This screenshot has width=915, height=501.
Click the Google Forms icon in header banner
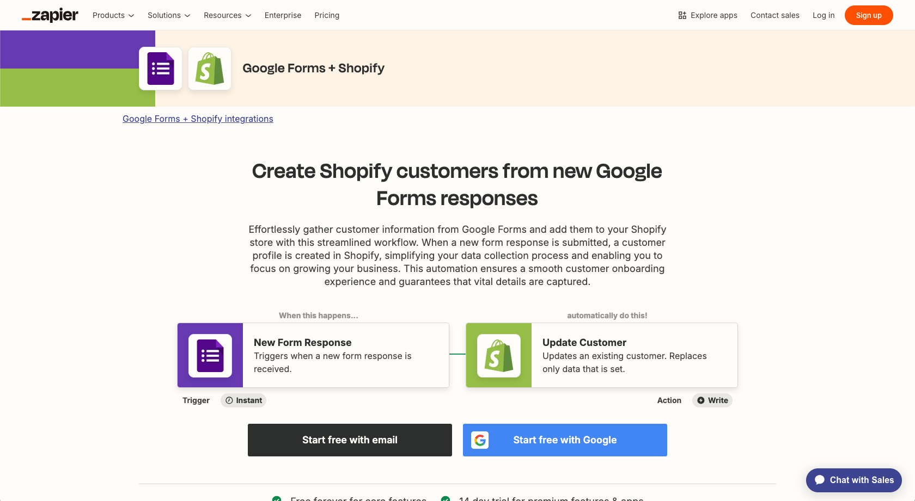[161, 69]
